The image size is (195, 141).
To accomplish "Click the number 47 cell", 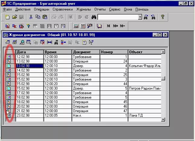I will click(114, 111).
